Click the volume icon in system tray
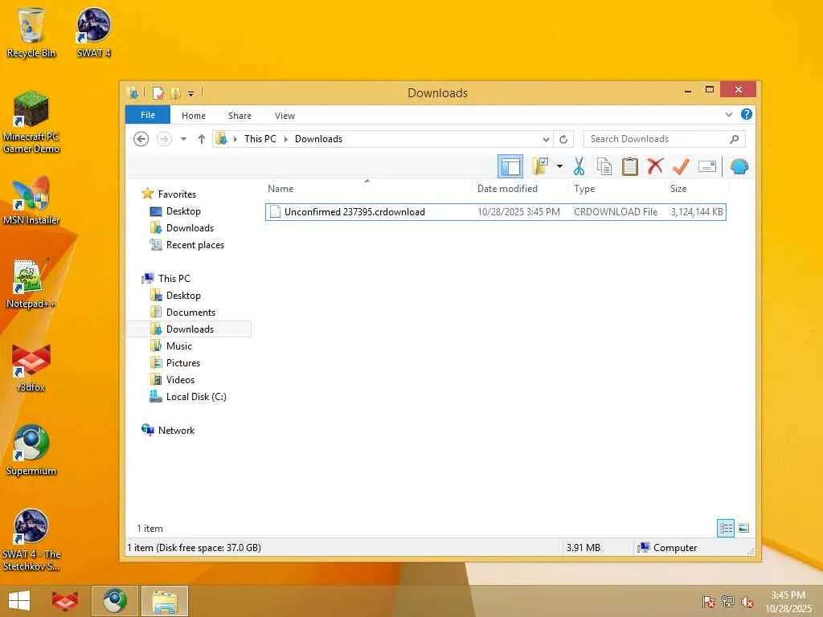This screenshot has width=823, height=617. point(747,601)
